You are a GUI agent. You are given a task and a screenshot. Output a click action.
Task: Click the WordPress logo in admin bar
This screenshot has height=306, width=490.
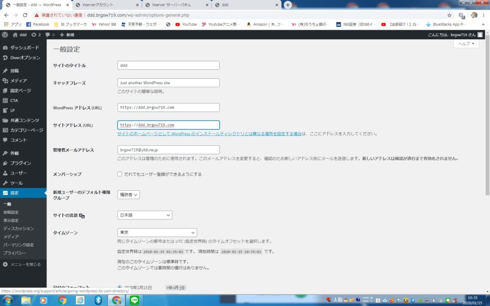click(x=5, y=35)
